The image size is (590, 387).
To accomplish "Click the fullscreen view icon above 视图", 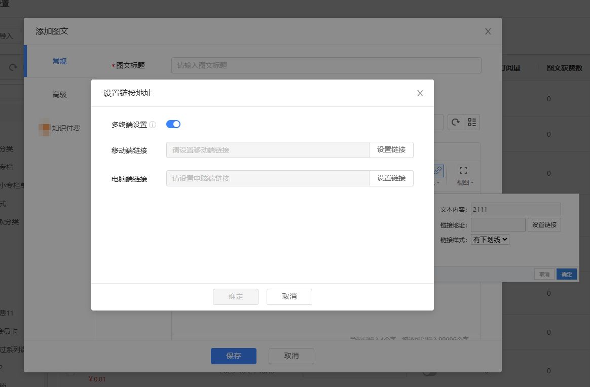I will (x=463, y=170).
